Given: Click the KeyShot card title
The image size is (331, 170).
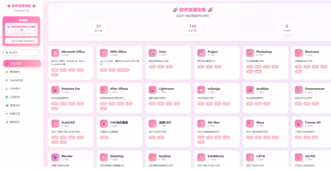Looking at the screenshot, I should coord(165,156).
